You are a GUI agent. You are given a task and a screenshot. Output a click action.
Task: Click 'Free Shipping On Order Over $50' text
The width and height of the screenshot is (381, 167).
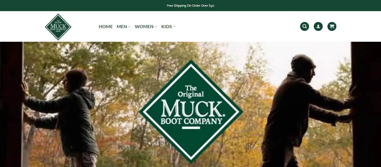(x=191, y=6)
